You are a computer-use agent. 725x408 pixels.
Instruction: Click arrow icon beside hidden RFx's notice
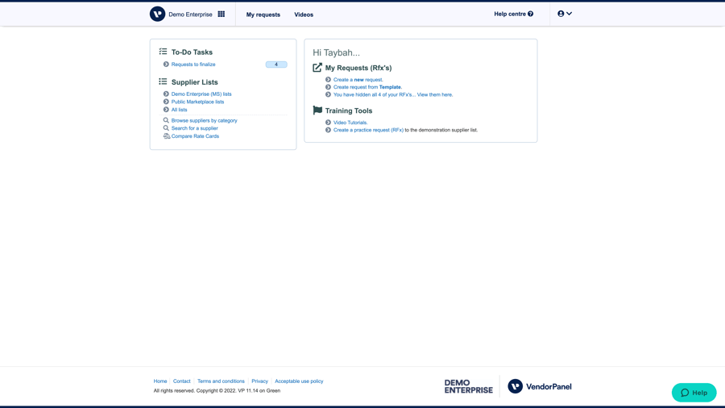(x=329, y=94)
